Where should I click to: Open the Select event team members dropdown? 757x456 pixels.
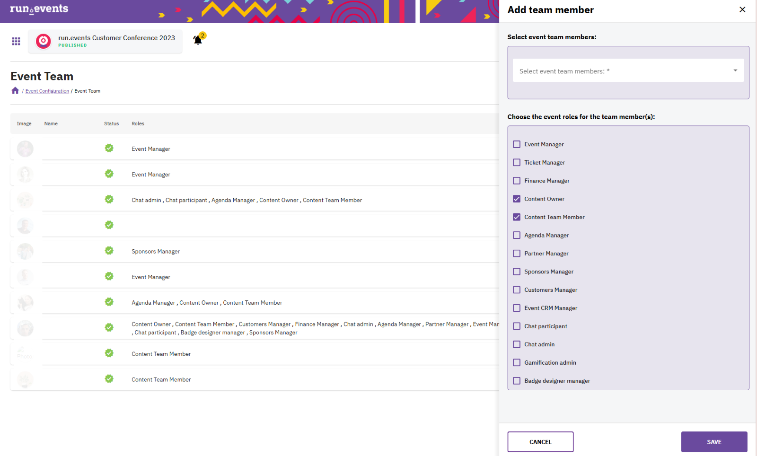tap(628, 70)
